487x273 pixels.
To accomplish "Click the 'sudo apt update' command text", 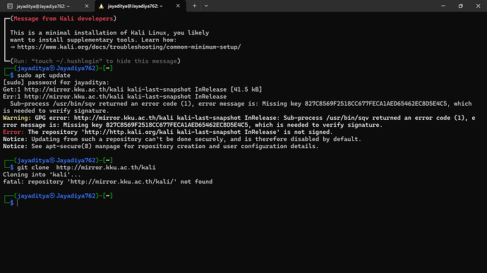I will coord(44,75).
